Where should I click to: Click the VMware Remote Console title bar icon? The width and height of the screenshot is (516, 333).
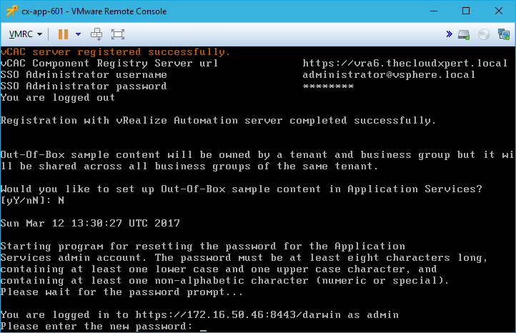[11, 11]
